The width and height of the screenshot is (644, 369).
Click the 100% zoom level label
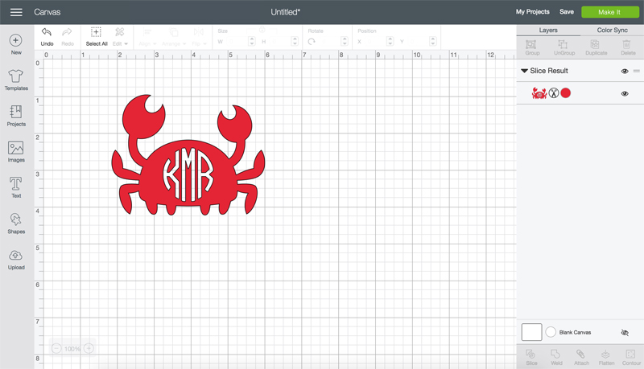click(x=72, y=349)
